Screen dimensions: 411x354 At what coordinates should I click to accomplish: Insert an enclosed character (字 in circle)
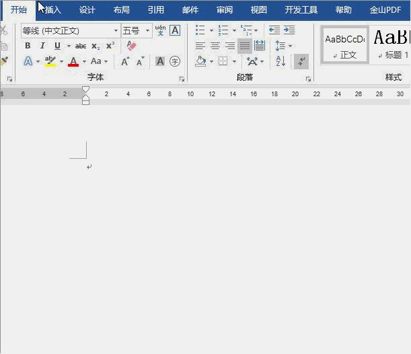click(x=175, y=62)
